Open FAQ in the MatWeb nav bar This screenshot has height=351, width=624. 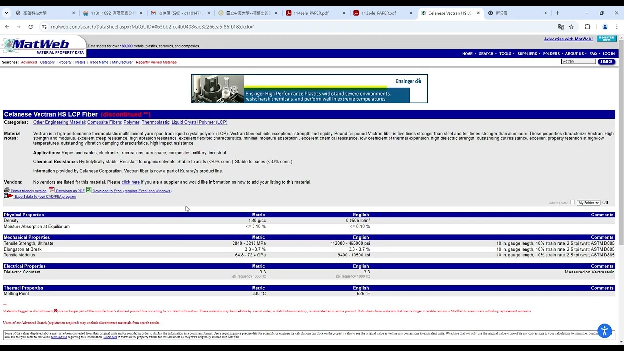[593, 54]
